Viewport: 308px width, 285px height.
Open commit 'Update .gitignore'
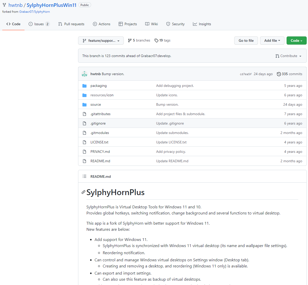point(170,123)
